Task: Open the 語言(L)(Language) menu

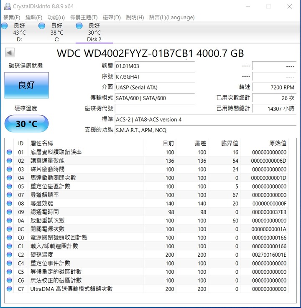Action: point(172,18)
